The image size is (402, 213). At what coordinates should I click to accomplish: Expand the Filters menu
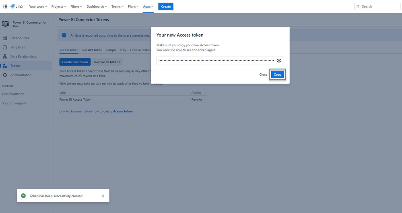[x=76, y=6]
